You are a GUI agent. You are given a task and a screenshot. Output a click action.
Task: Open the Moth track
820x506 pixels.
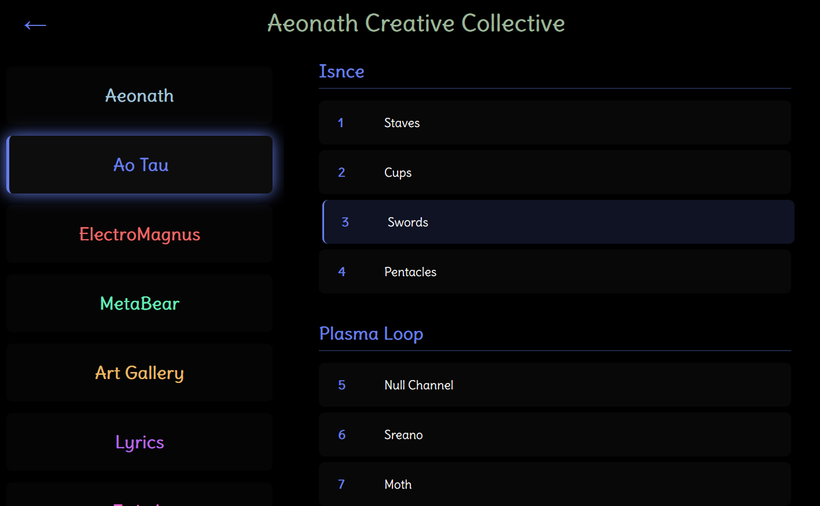point(554,484)
